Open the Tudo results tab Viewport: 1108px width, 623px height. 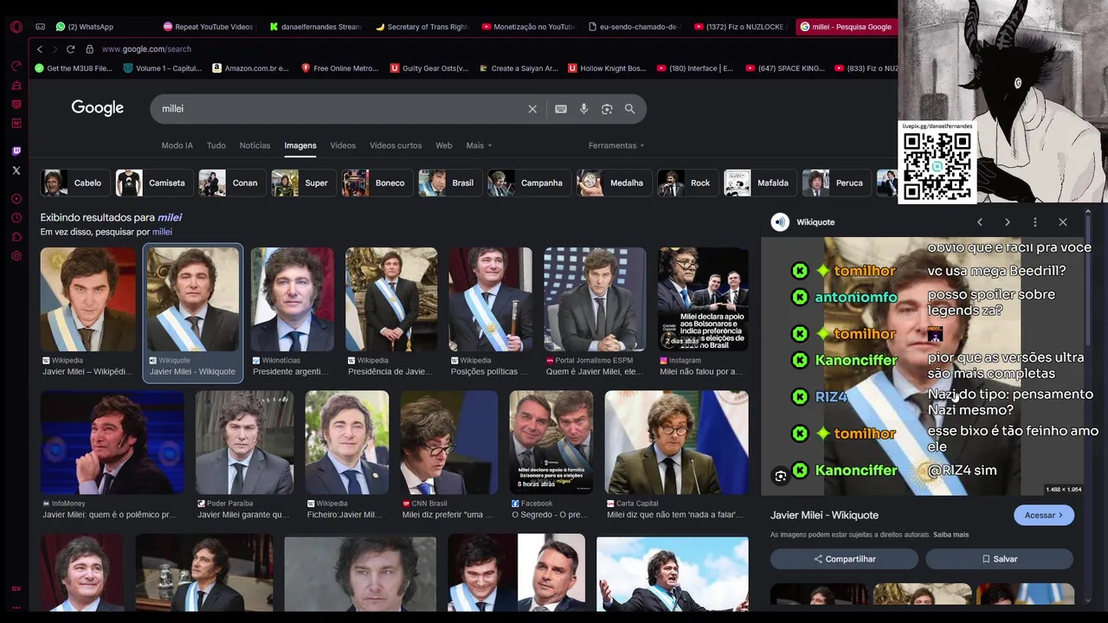216,145
